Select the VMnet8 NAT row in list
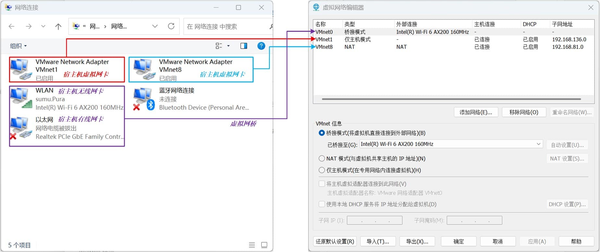The height and width of the screenshot is (252, 600). pyautogui.click(x=349, y=47)
